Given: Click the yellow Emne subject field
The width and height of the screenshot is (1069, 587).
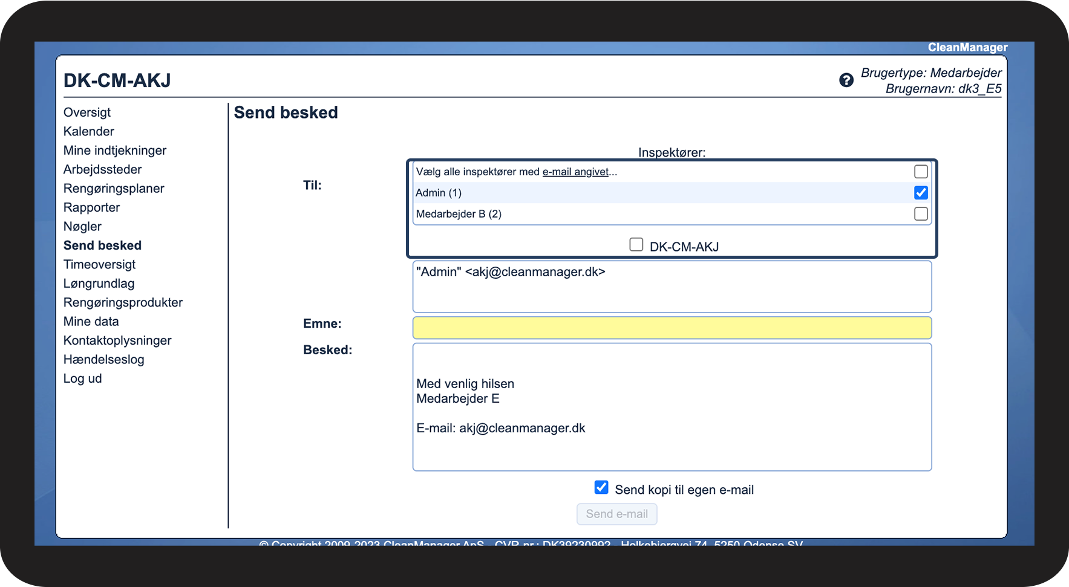Looking at the screenshot, I should coord(672,328).
